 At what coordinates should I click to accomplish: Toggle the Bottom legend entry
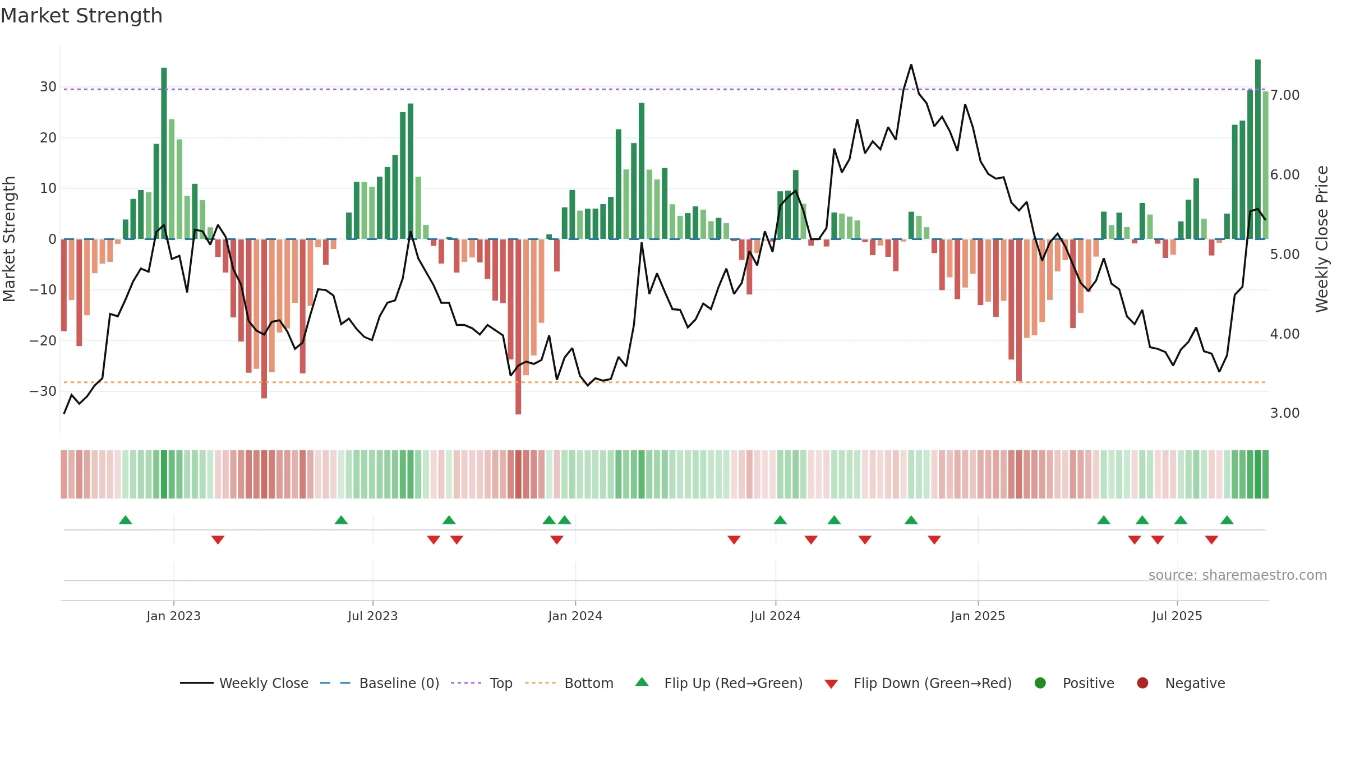[x=569, y=683]
